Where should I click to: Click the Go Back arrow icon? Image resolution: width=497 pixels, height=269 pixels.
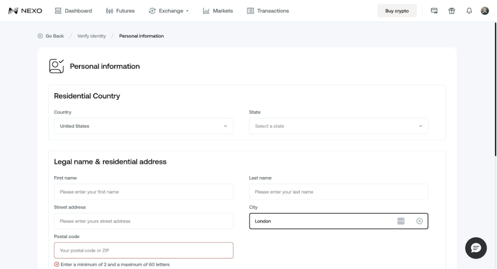click(40, 36)
